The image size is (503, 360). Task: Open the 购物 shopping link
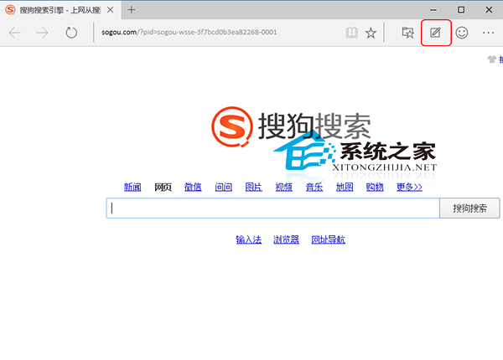(x=375, y=187)
